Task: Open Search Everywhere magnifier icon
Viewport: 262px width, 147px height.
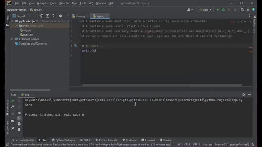Action: point(242,10)
